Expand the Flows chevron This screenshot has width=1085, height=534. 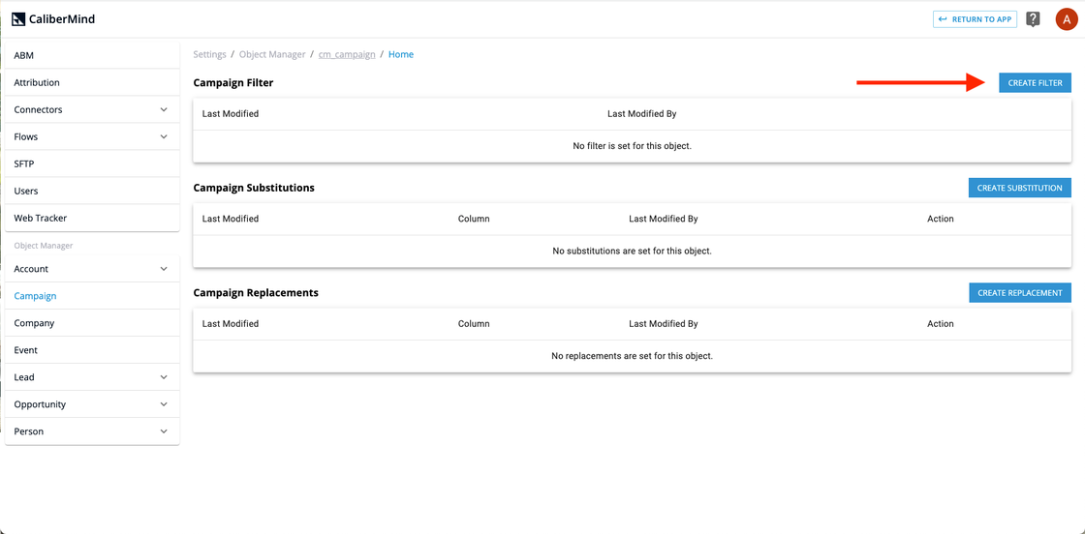pos(164,136)
